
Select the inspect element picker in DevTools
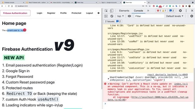pyautogui.click(x=106, y=11)
